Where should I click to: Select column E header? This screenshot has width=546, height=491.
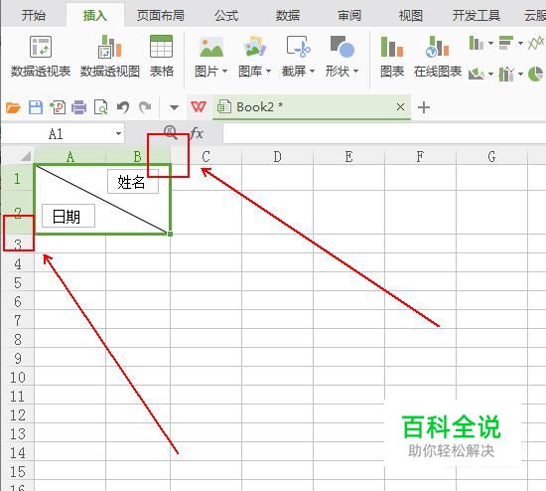point(348,157)
